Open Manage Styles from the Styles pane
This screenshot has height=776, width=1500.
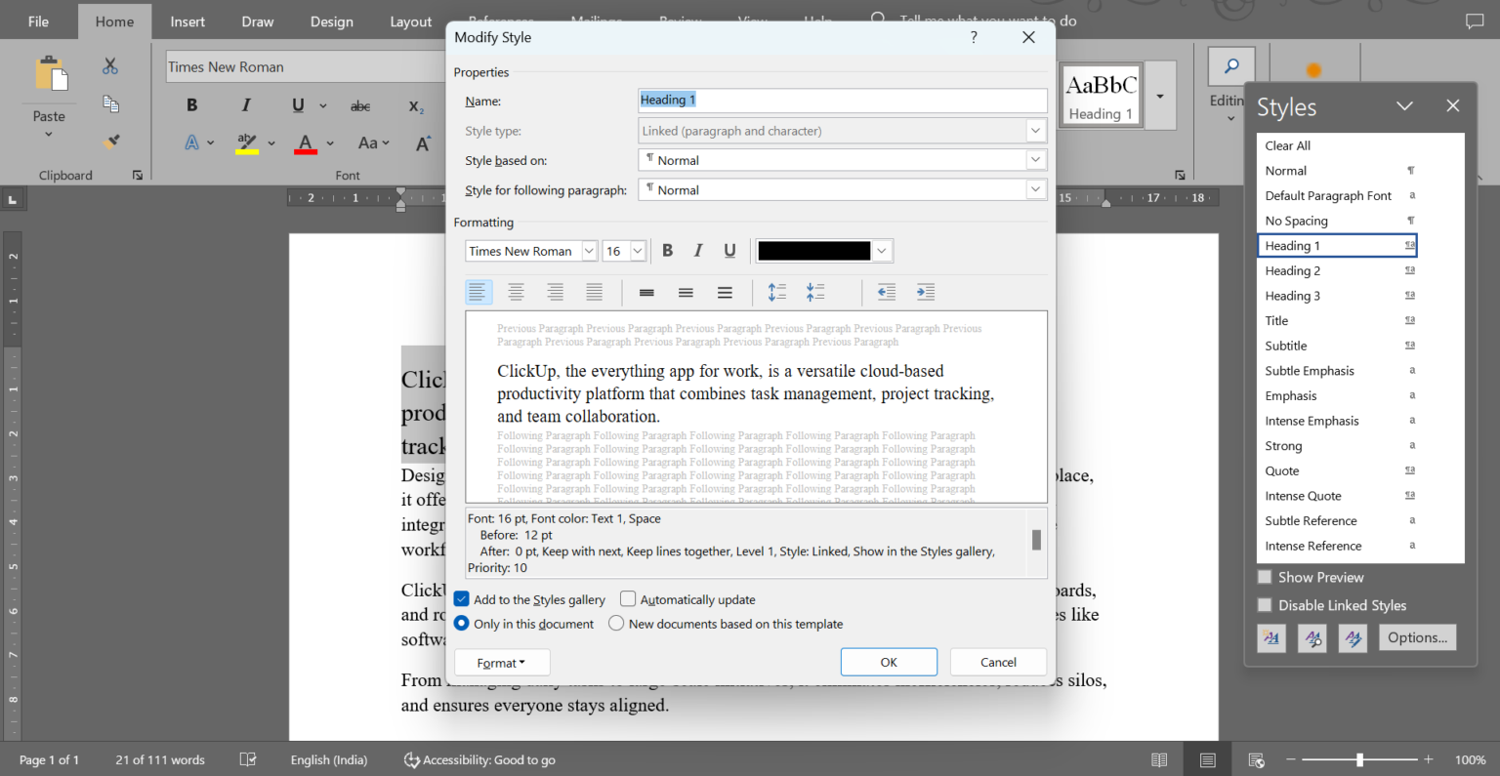[x=1353, y=637]
